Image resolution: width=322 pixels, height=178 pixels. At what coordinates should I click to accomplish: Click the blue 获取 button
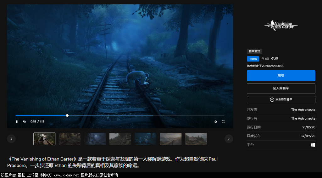pyautogui.click(x=281, y=76)
